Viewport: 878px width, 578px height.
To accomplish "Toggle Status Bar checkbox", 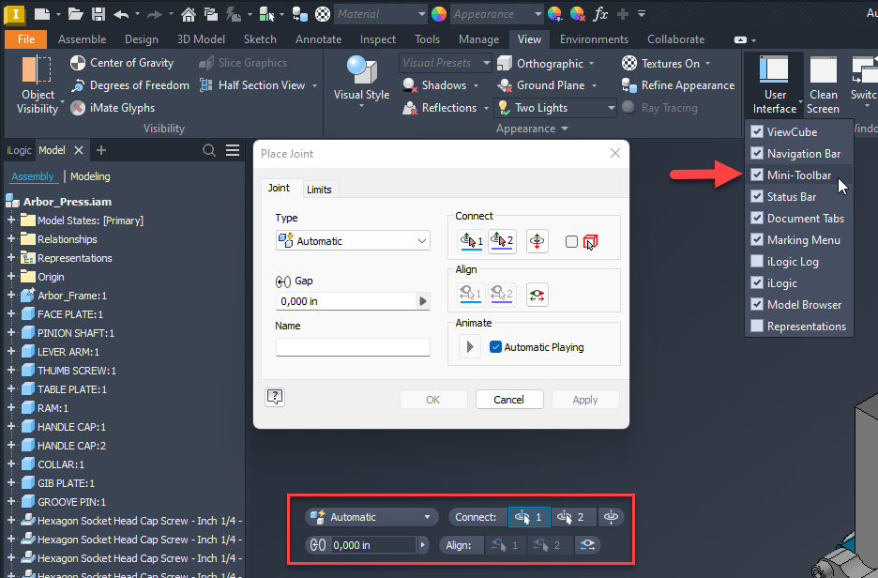I will 756,197.
